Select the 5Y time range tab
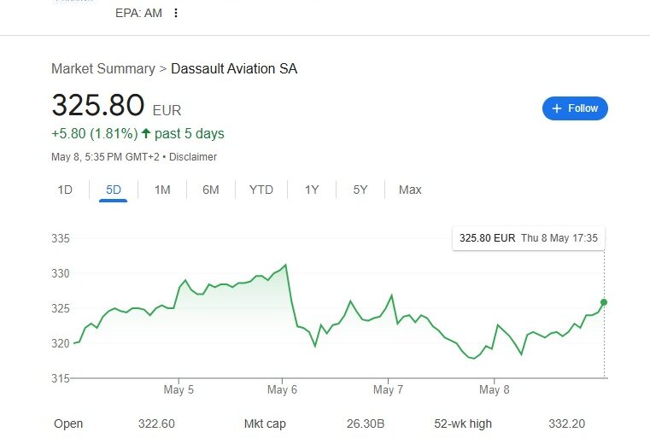650x438 pixels. 360,190
